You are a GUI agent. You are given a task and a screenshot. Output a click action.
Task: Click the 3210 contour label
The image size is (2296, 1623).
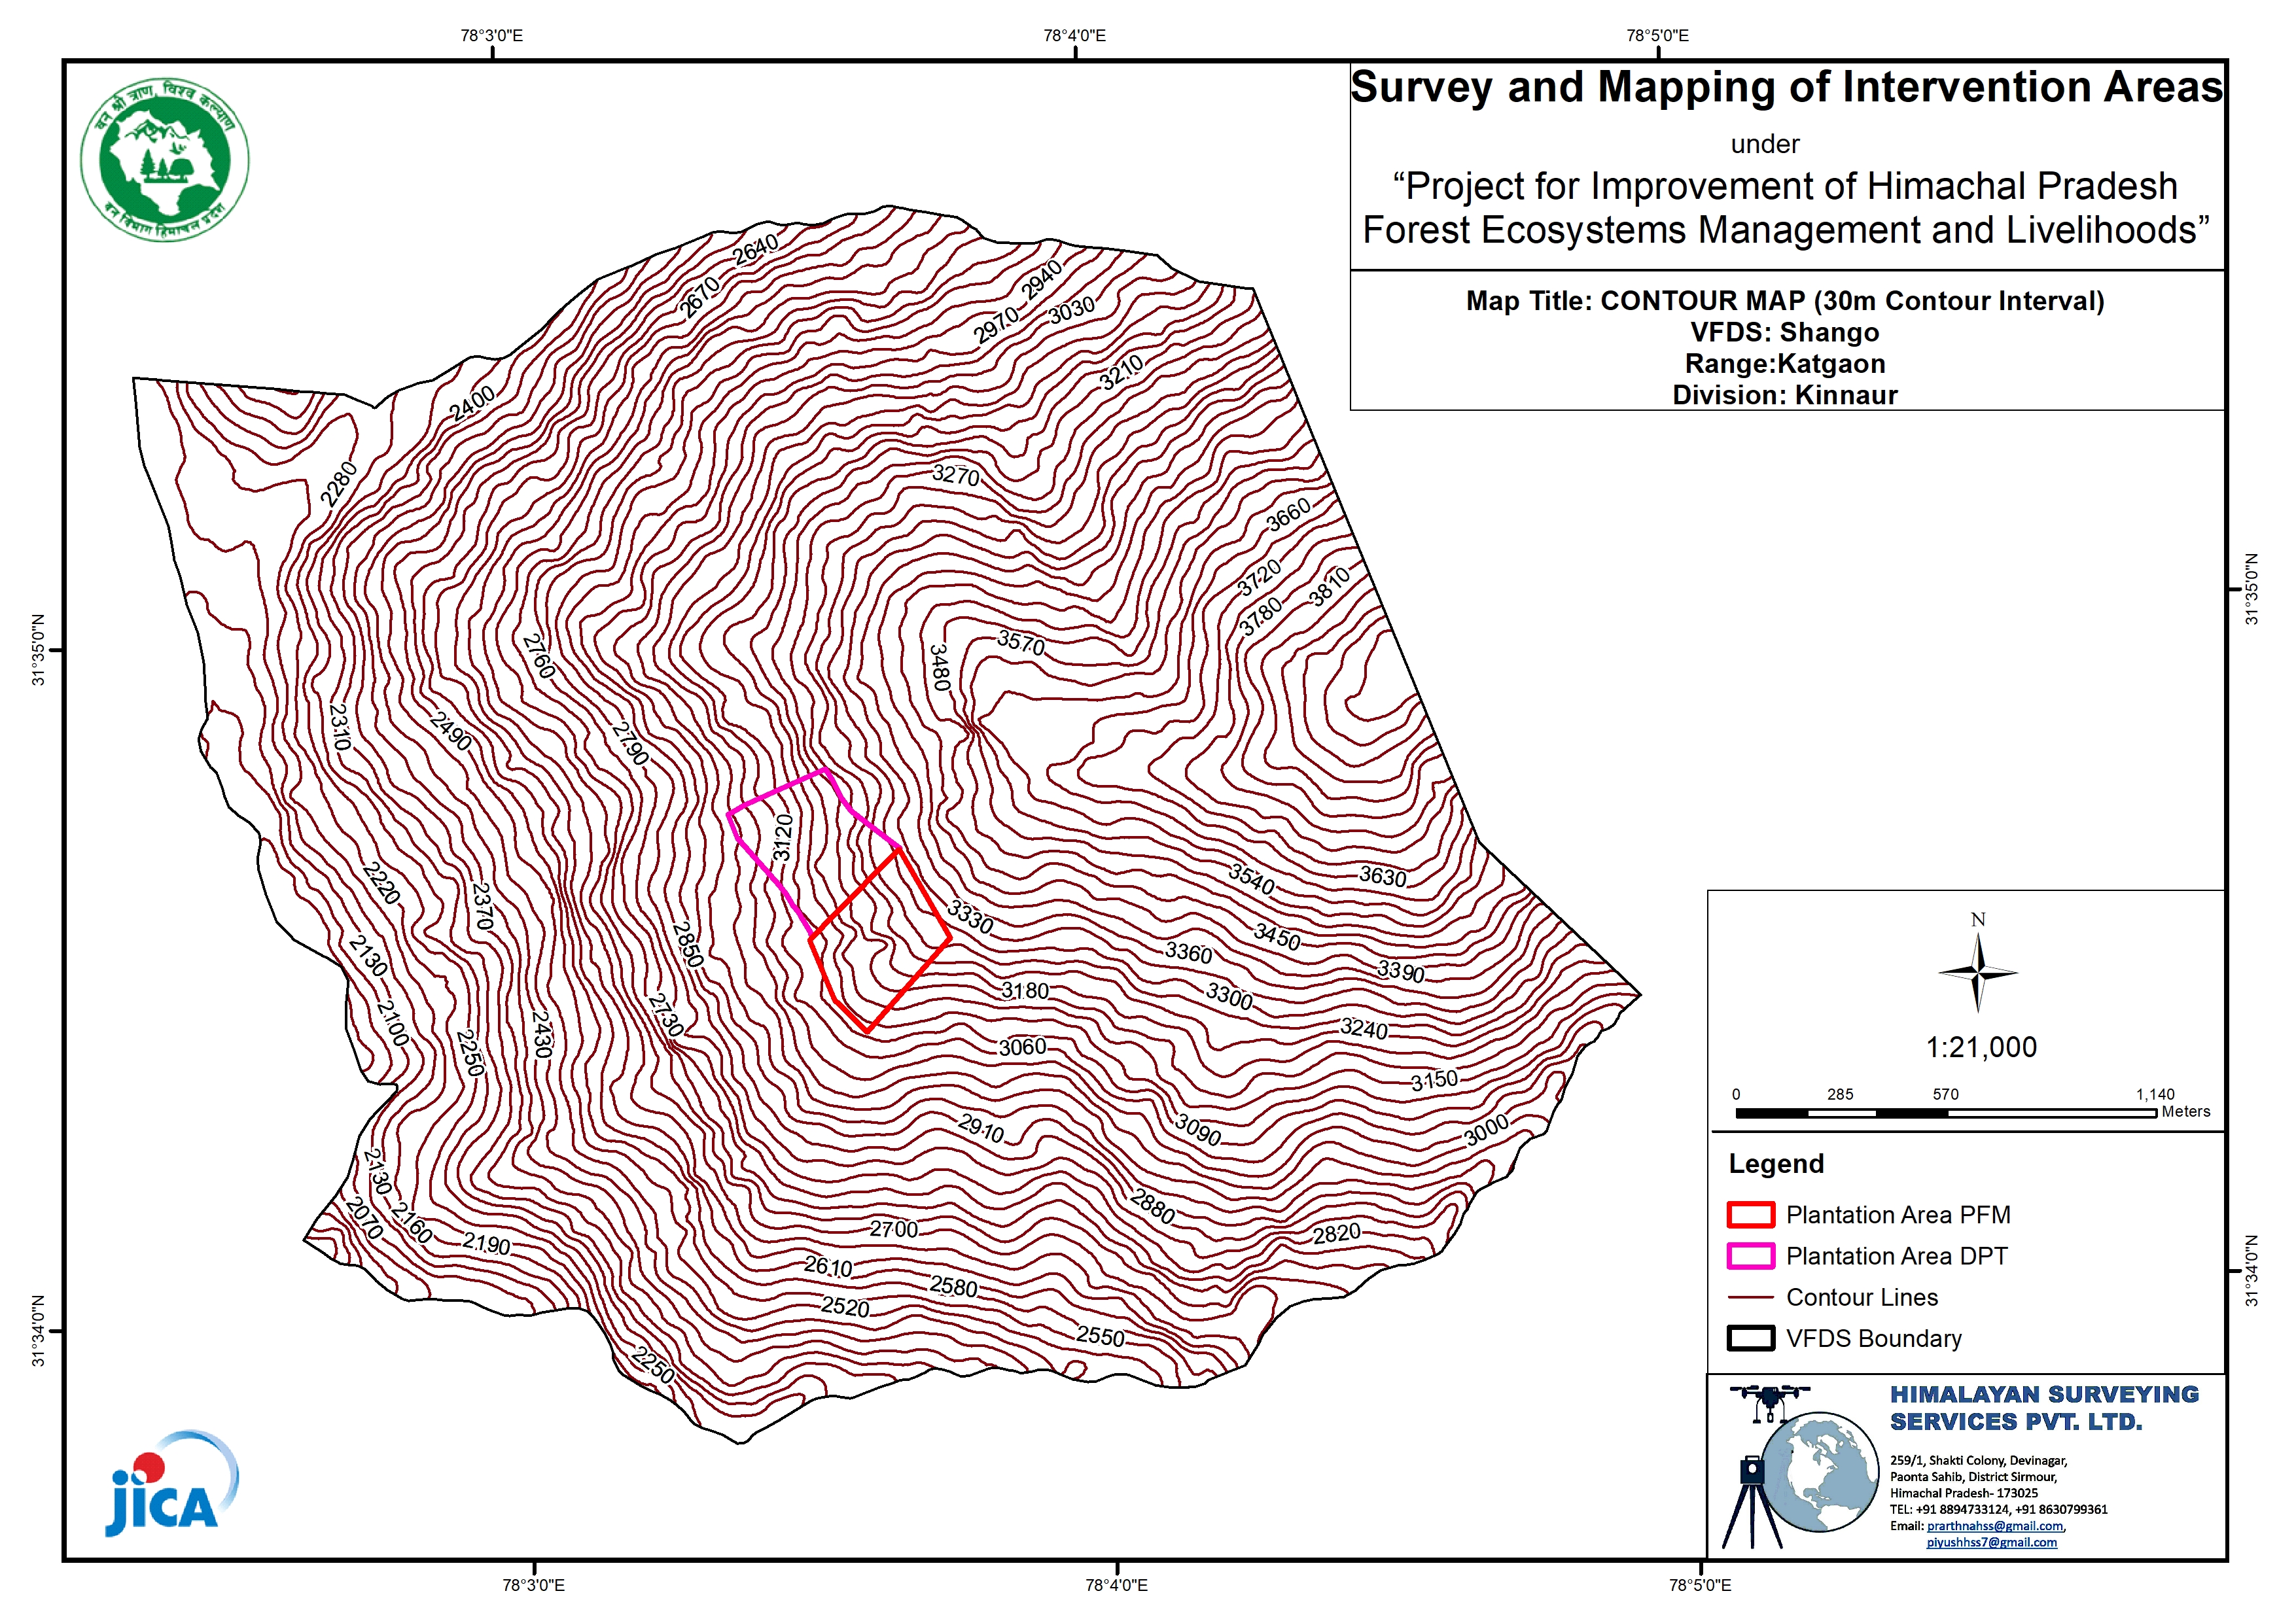click(1121, 372)
